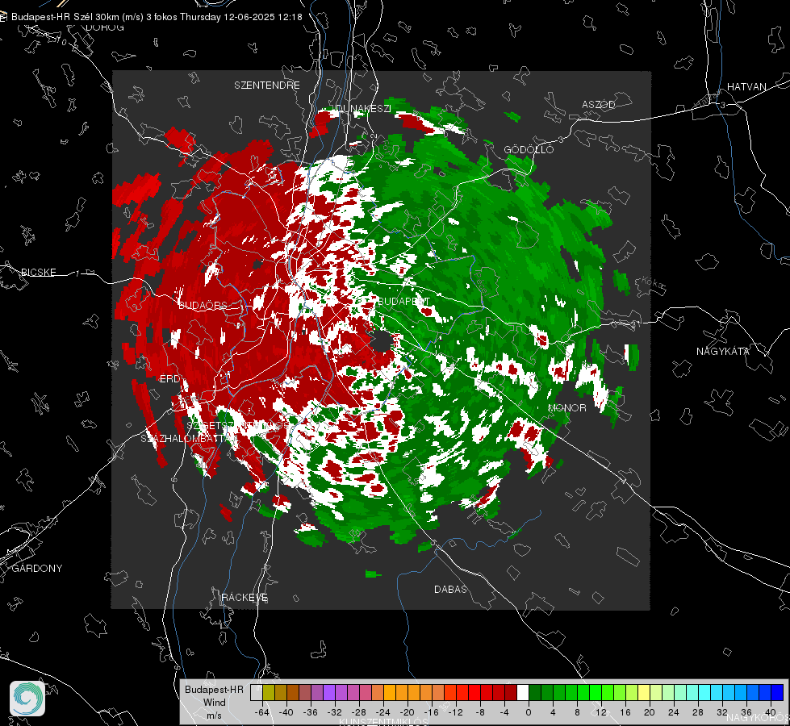Click the BICSKE label

click(x=38, y=272)
